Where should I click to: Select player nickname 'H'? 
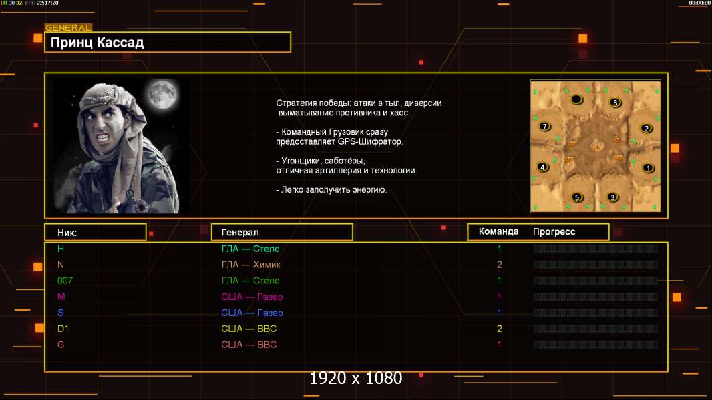[x=61, y=249]
